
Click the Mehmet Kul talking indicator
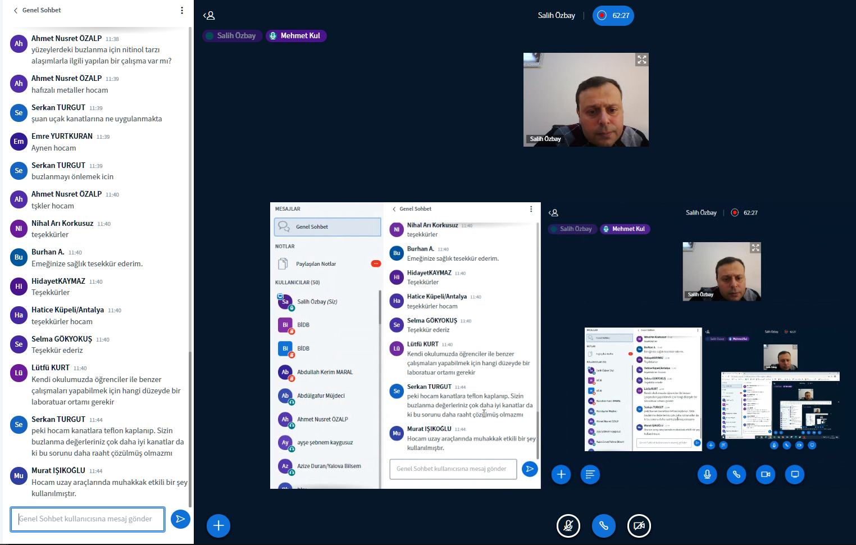296,36
